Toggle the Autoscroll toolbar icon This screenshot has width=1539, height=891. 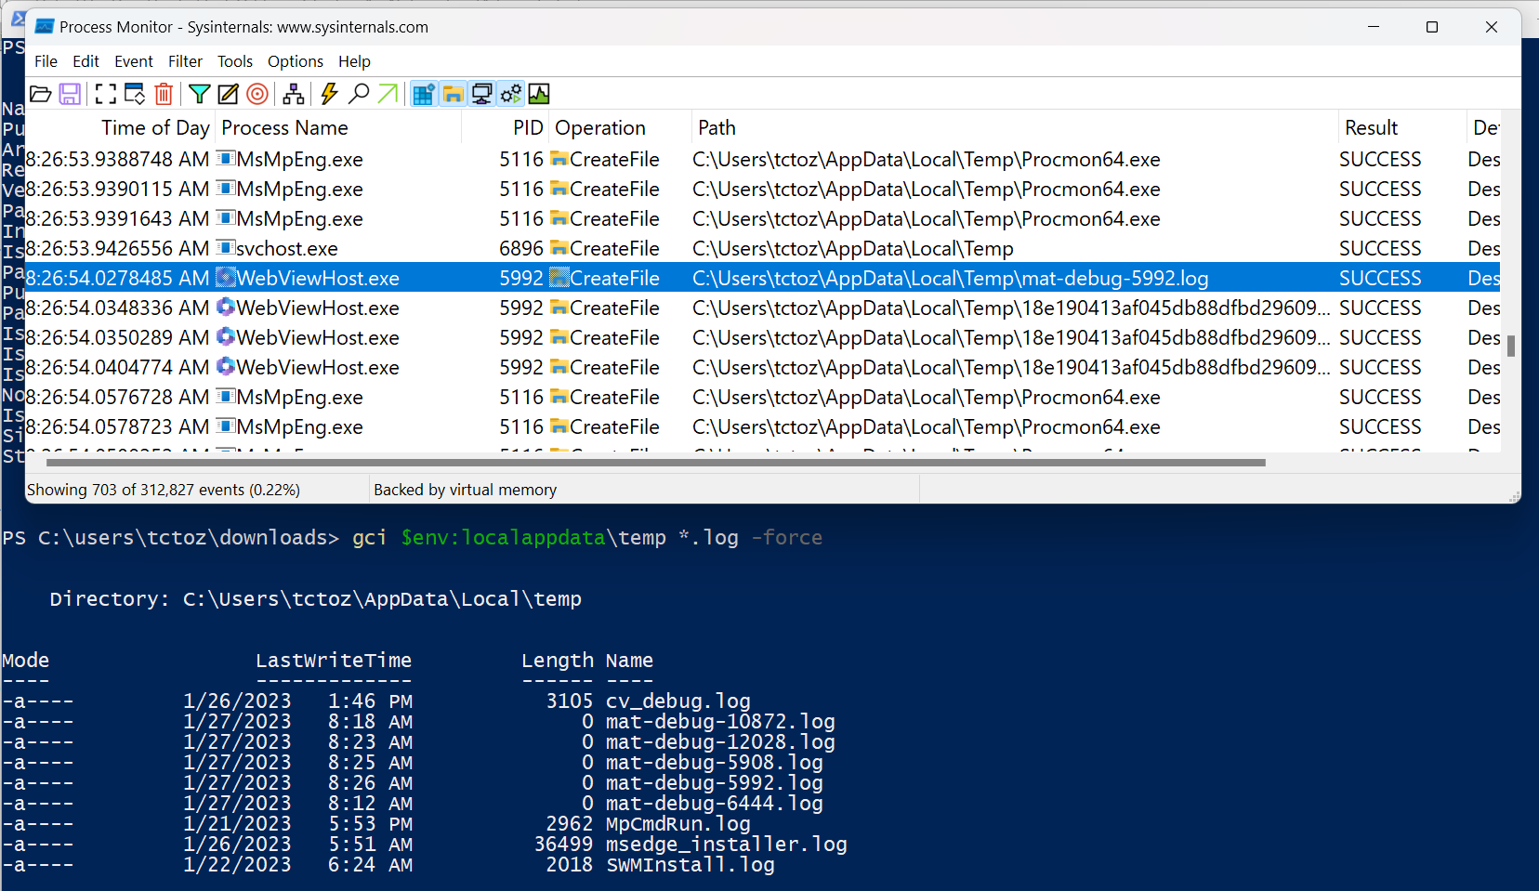tap(135, 94)
